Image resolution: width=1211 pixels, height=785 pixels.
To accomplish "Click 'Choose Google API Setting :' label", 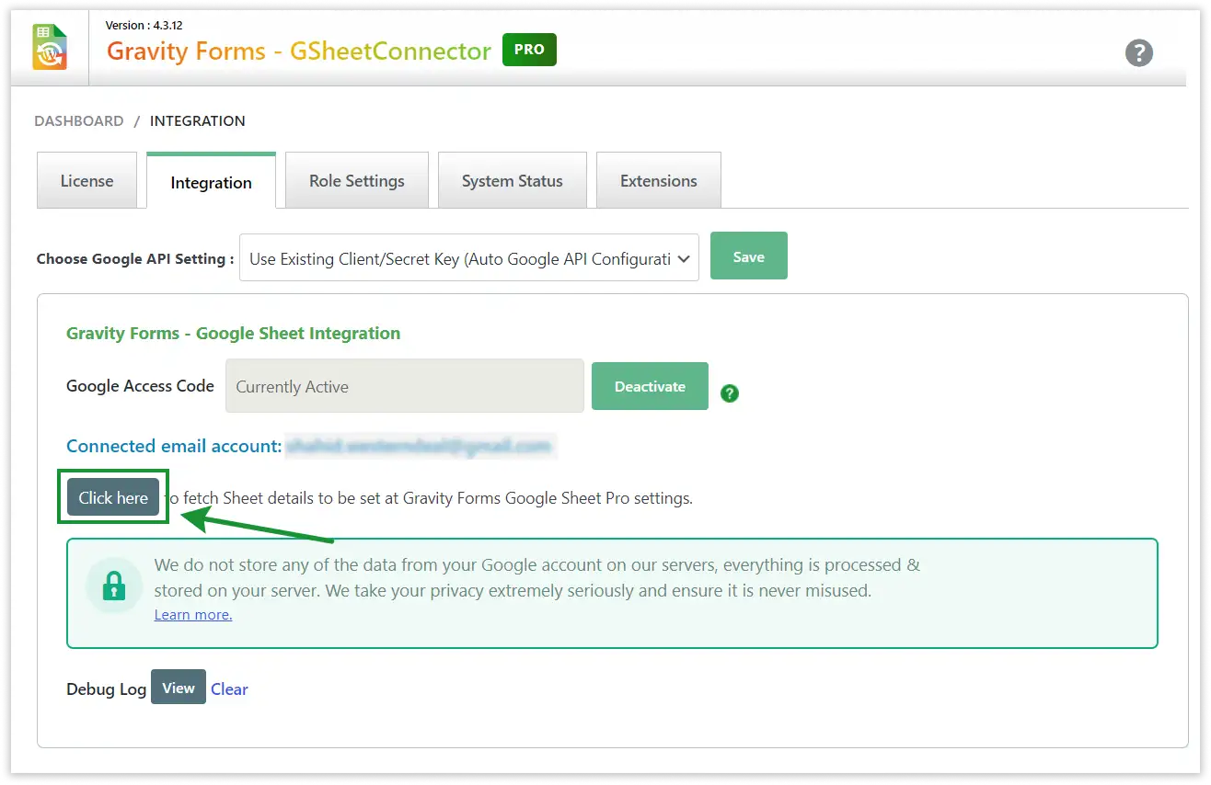I will tap(135, 259).
